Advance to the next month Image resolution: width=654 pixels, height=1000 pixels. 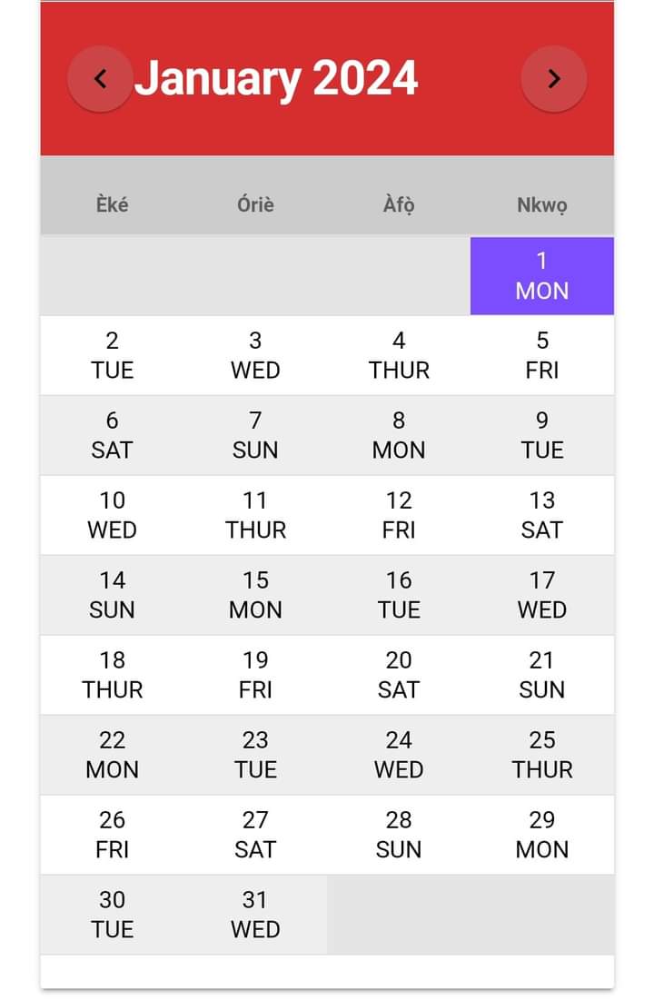(x=554, y=79)
